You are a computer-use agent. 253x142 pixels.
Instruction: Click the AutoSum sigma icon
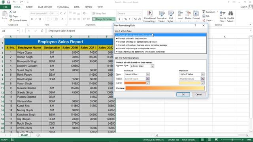click(x=204, y=12)
